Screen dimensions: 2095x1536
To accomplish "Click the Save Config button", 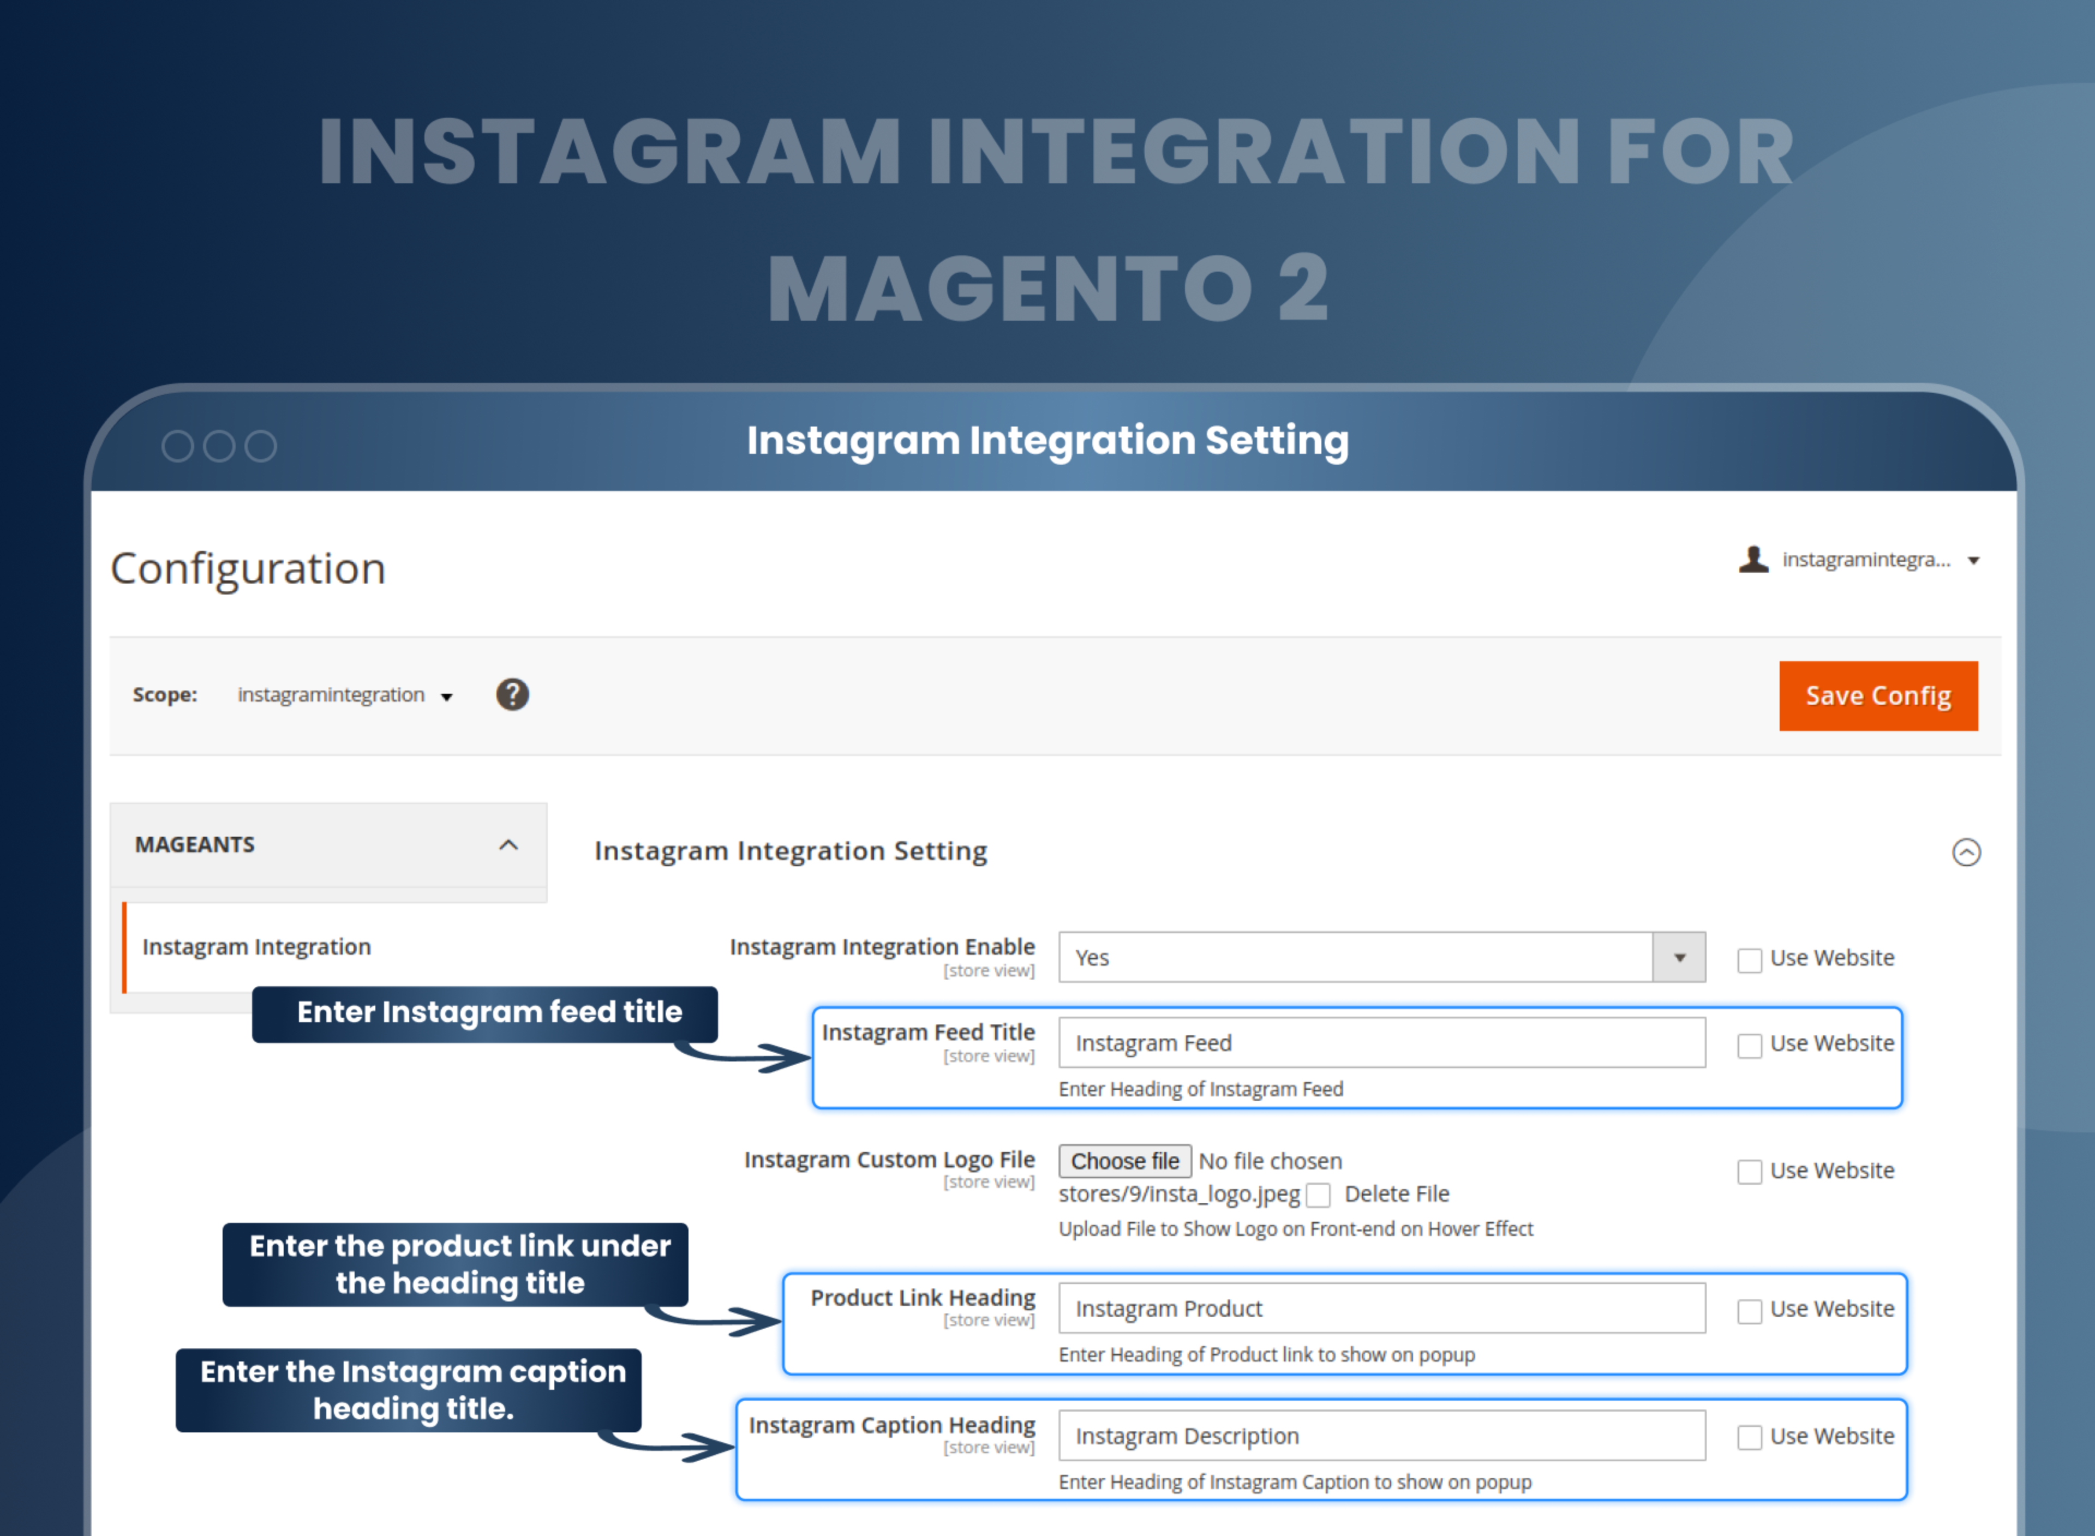I will (x=1877, y=695).
